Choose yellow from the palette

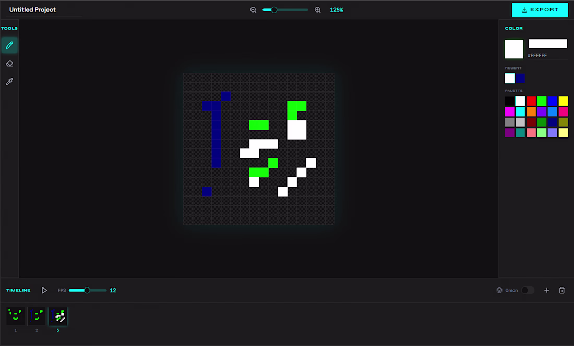[564, 101]
